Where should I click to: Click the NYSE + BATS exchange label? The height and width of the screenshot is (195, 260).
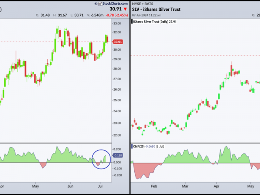pos(143,4)
